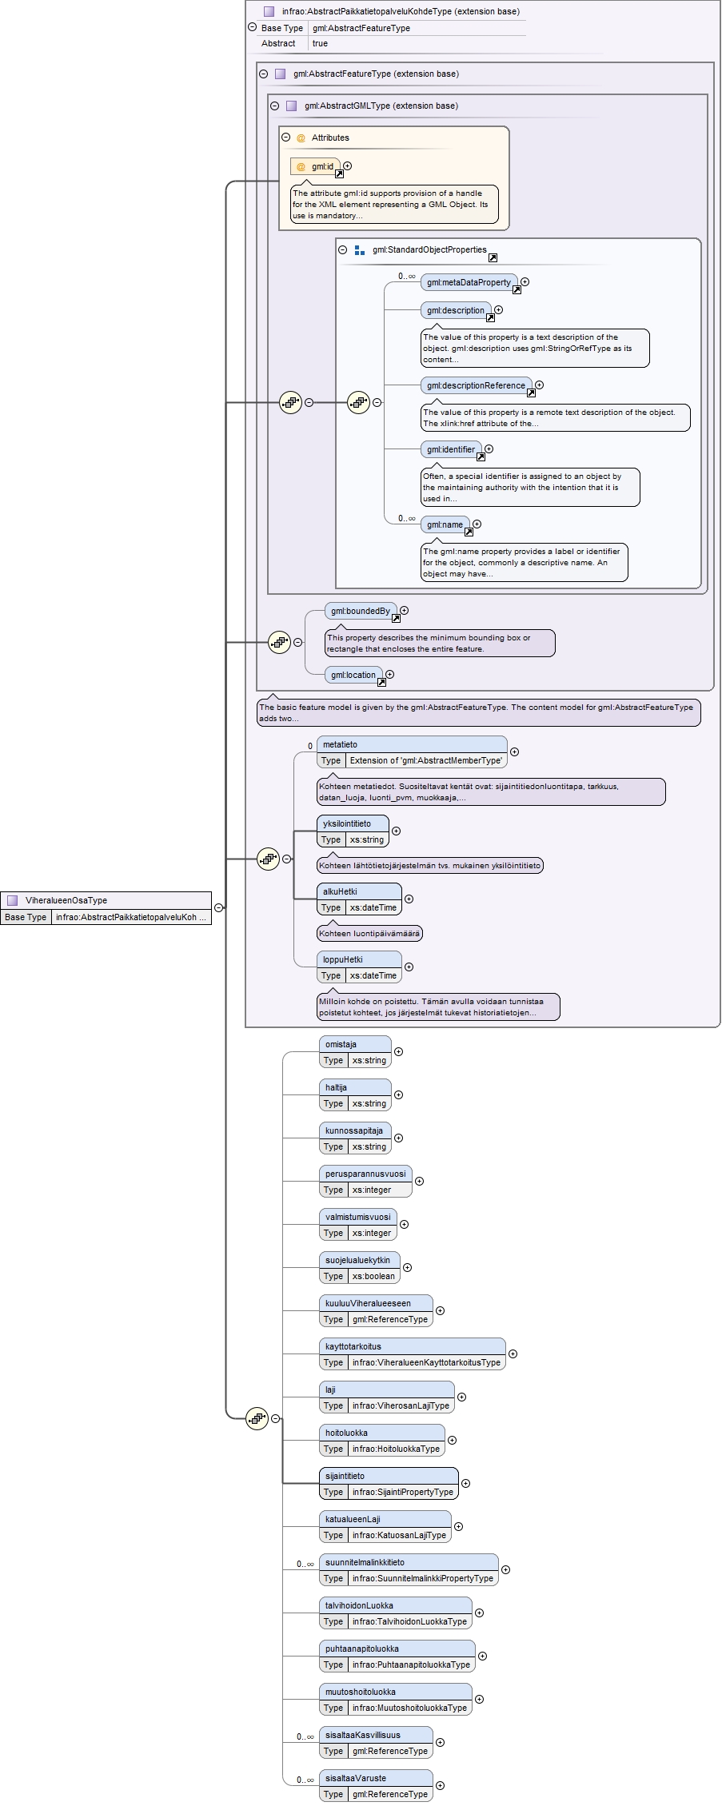Viewport: 722px width, 1806px height.
Task: Click gml:AbstractGMLType purple type icon
Action: 291,106
